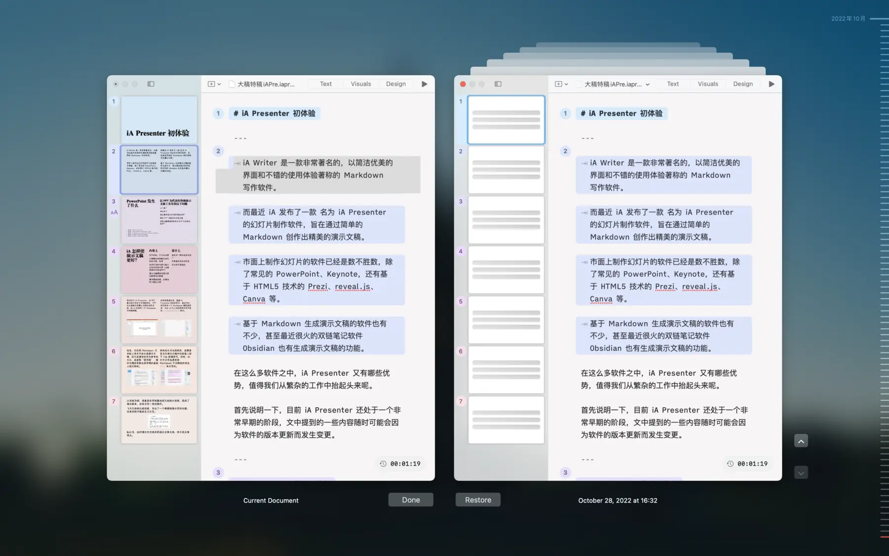
Task: Switch to Visuals tab in restored version window
Action: click(708, 84)
